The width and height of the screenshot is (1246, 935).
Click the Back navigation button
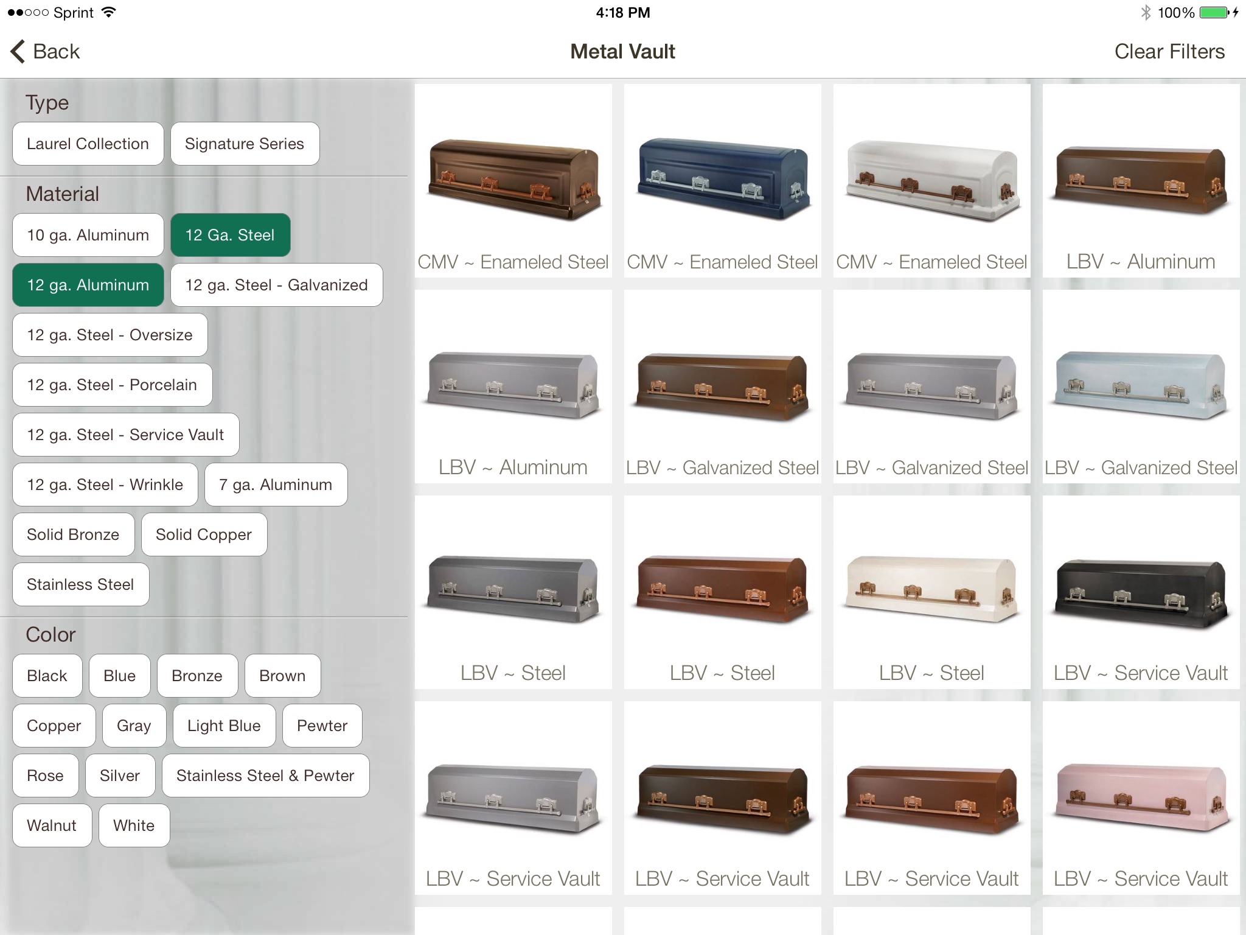coord(45,50)
